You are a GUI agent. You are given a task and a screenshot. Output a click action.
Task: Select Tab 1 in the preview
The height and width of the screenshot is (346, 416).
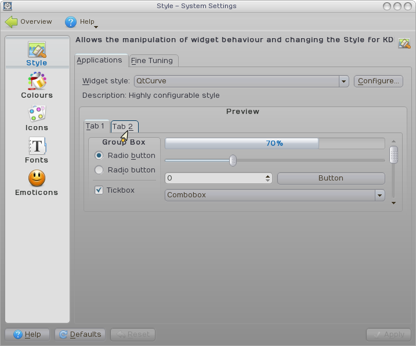96,126
